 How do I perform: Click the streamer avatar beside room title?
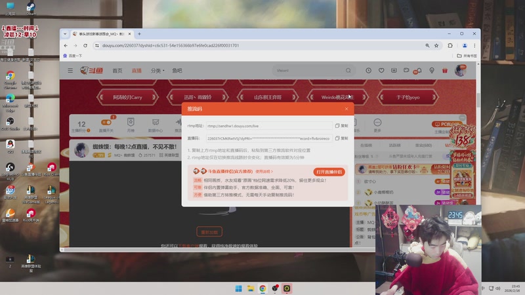click(81, 150)
